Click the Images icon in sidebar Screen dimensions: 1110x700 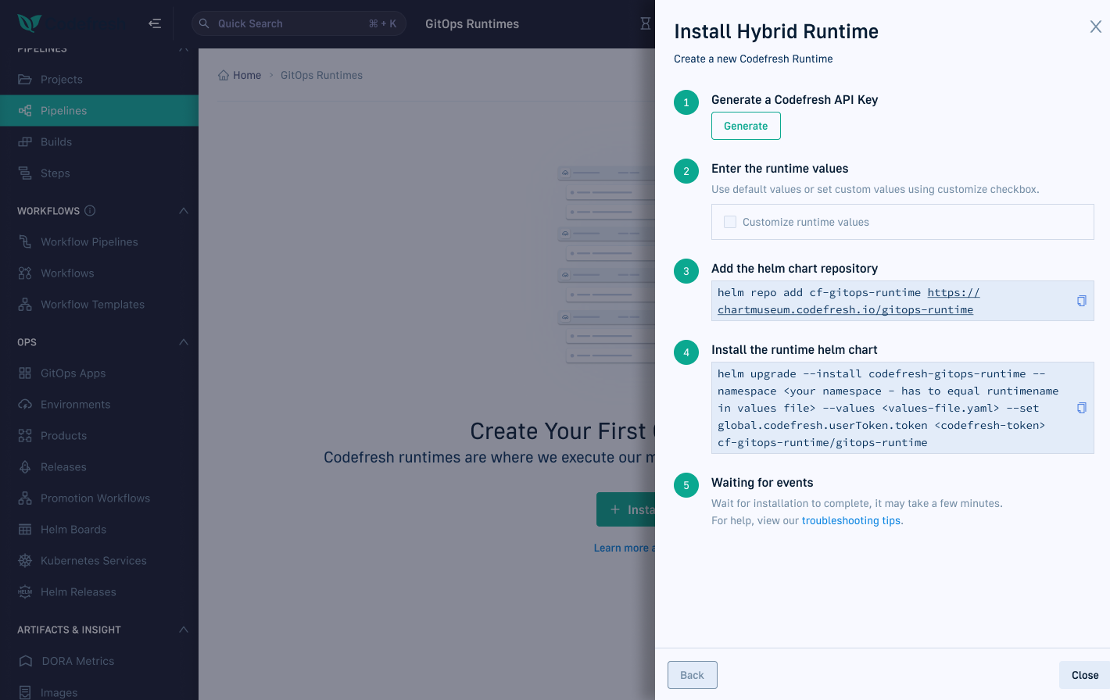pyautogui.click(x=25, y=692)
